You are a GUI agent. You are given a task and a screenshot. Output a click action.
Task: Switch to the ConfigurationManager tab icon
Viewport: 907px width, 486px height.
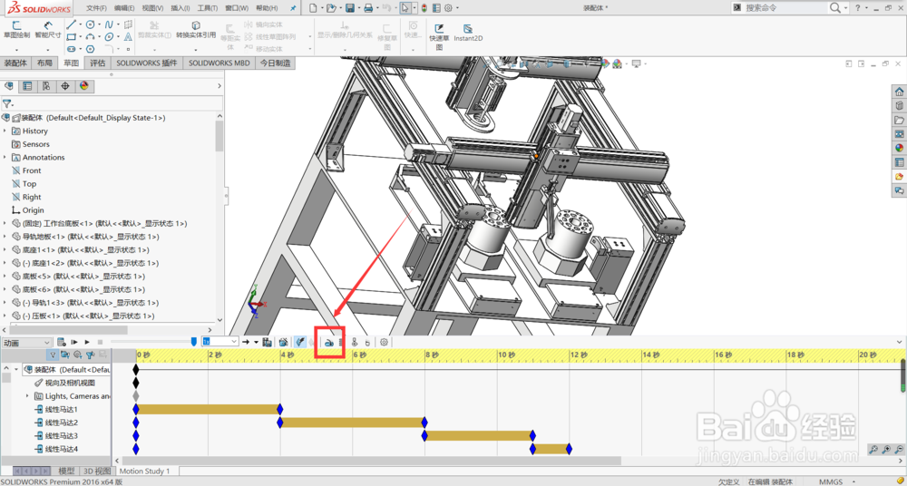click(45, 86)
